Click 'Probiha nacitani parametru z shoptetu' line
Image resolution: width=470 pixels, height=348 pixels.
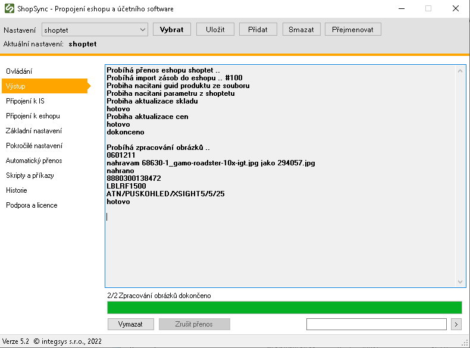click(171, 93)
